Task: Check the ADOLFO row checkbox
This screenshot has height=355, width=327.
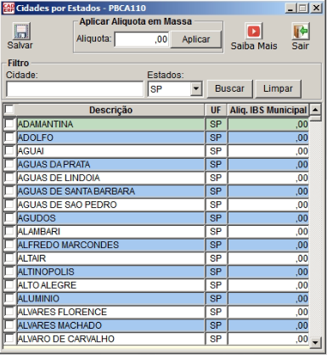Action: 9,138
